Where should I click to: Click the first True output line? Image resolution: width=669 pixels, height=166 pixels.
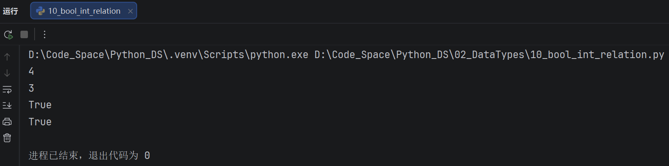[x=40, y=105]
